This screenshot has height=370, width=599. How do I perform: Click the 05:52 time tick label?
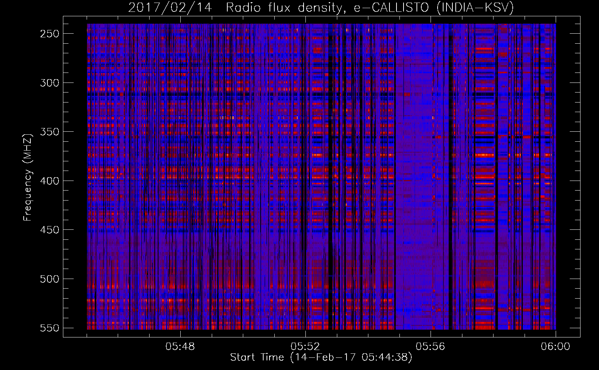point(305,347)
